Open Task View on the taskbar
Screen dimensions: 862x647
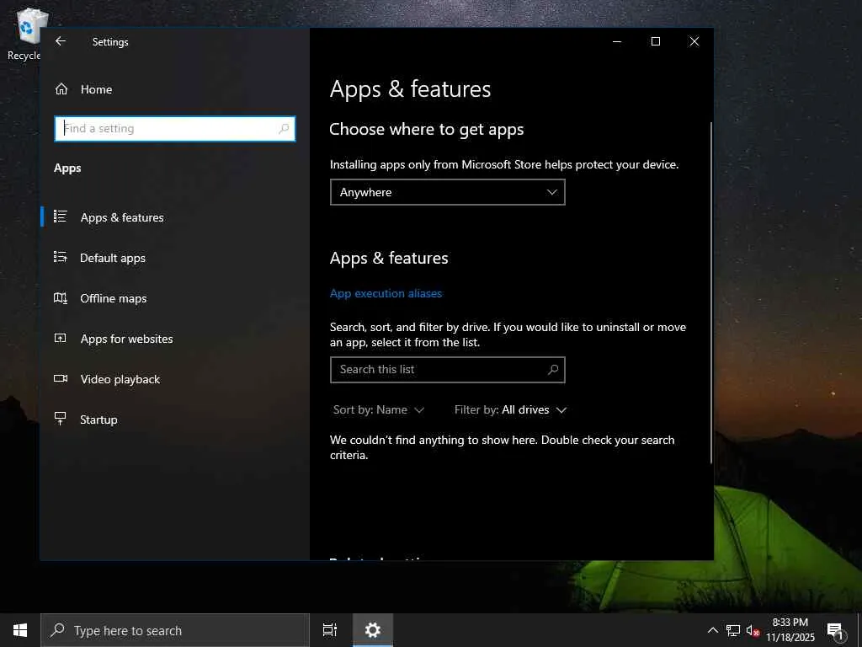click(330, 630)
